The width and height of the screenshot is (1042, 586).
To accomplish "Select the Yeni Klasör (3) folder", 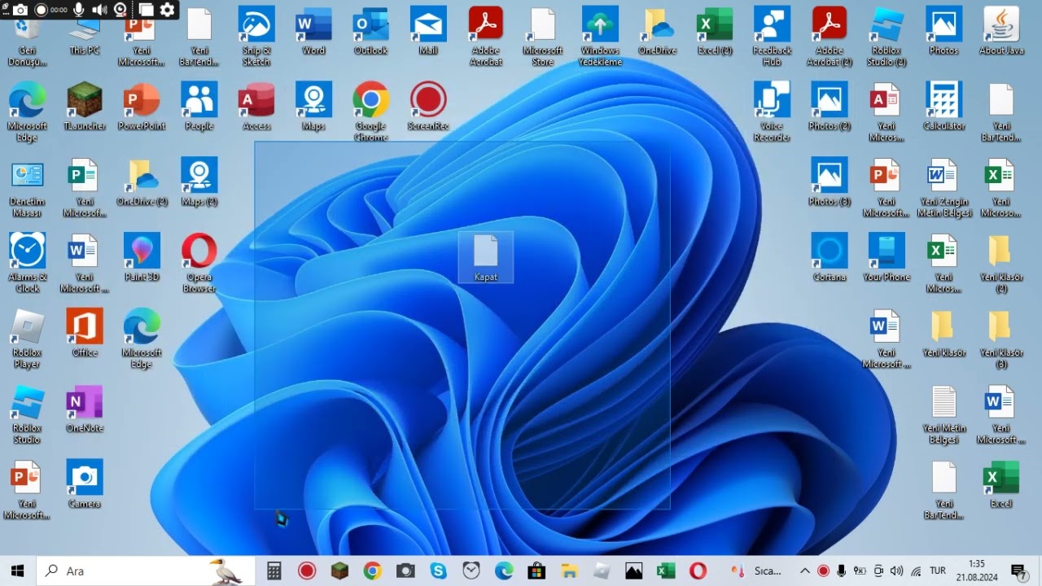I will point(1001,339).
